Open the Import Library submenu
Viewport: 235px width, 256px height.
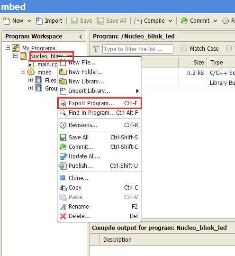pyautogui.click(x=99, y=91)
